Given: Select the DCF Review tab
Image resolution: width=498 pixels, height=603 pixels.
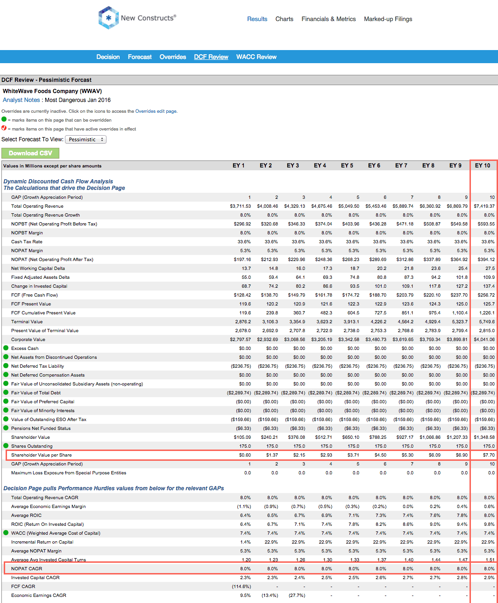Looking at the screenshot, I should [211, 57].
